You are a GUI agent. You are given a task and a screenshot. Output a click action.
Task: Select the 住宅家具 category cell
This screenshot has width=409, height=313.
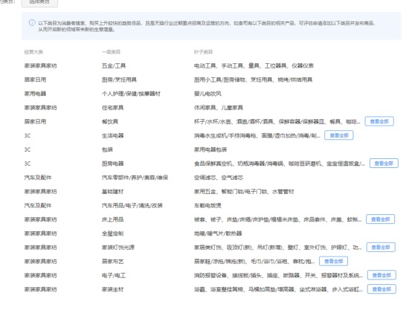pos(112,108)
